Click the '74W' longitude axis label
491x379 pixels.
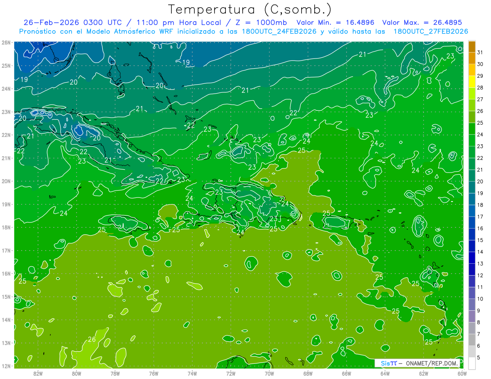[192, 373]
